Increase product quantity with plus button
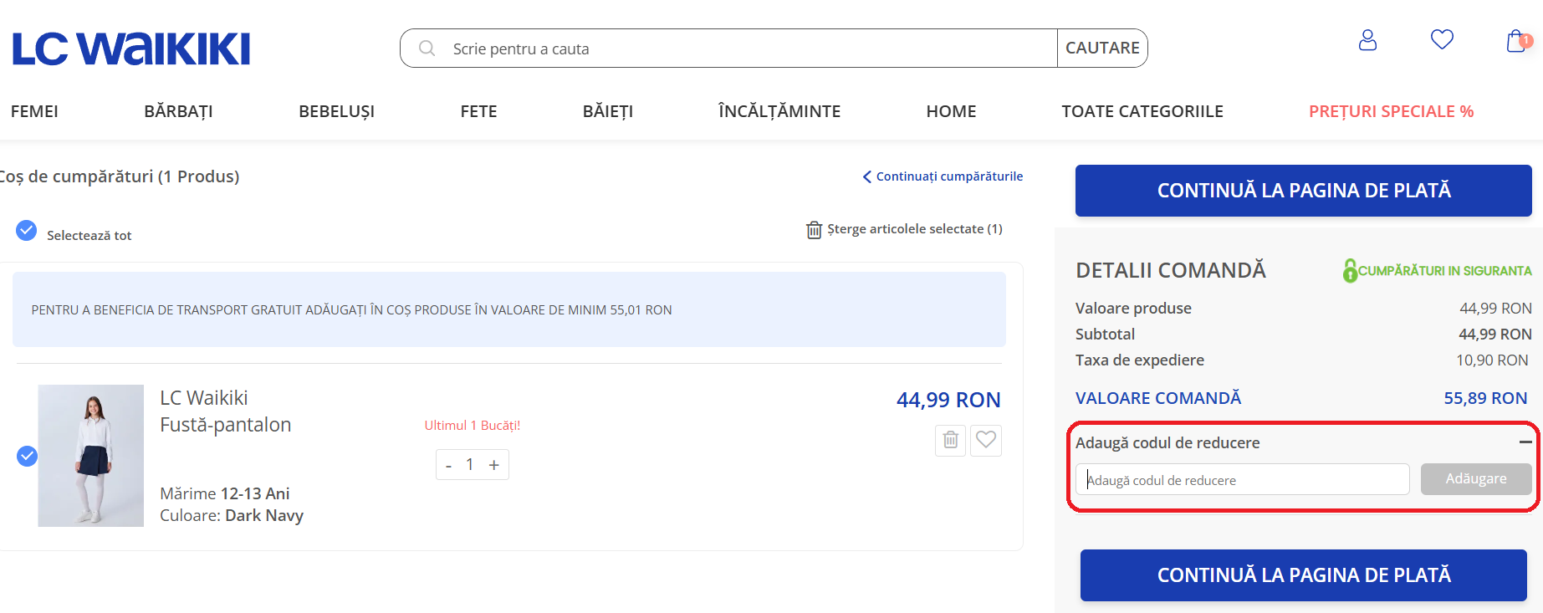Screen dimensions: 1543x613 pyautogui.click(x=494, y=465)
